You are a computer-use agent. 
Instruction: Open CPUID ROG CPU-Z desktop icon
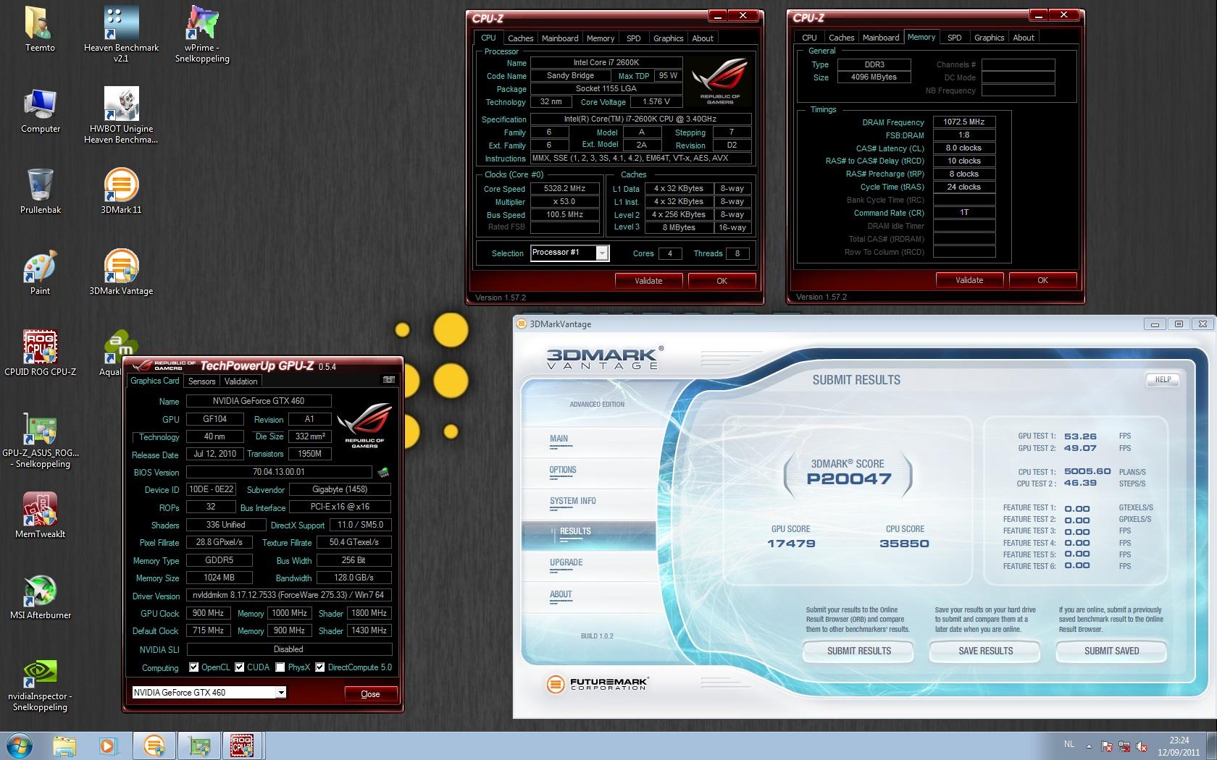click(x=40, y=354)
